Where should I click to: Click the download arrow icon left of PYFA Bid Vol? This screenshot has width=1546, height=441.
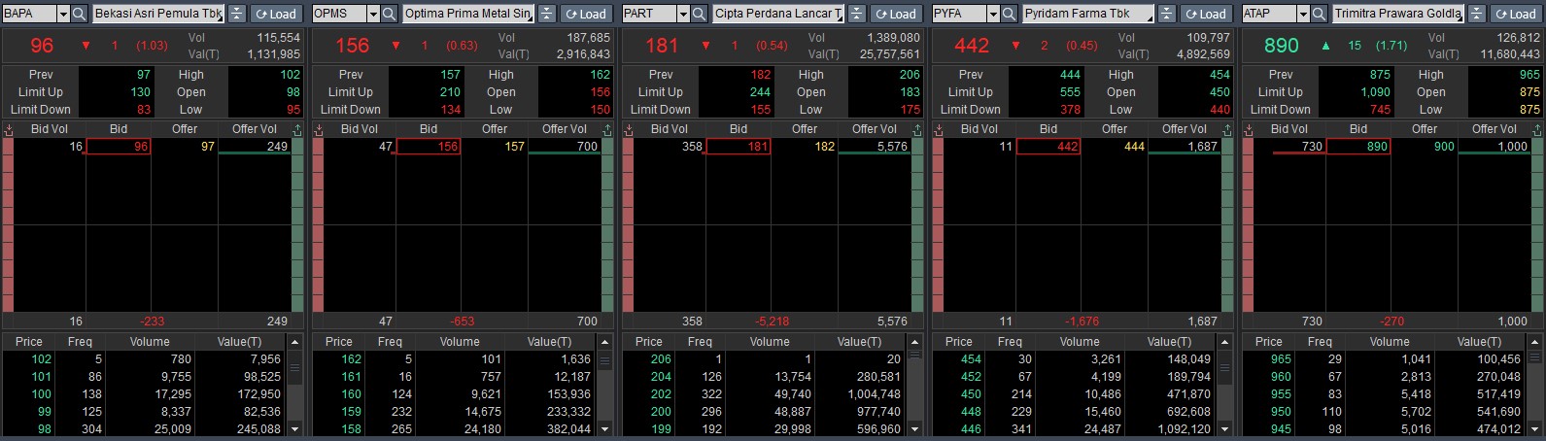[x=939, y=129]
